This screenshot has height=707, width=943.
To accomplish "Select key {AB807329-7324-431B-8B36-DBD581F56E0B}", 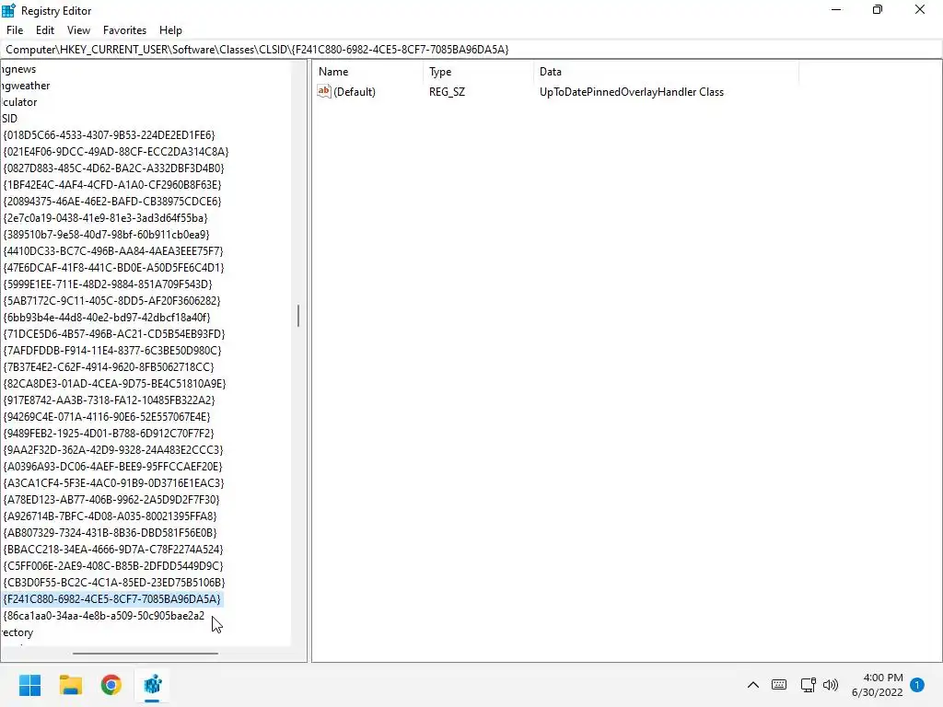I will click(x=111, y=533).
